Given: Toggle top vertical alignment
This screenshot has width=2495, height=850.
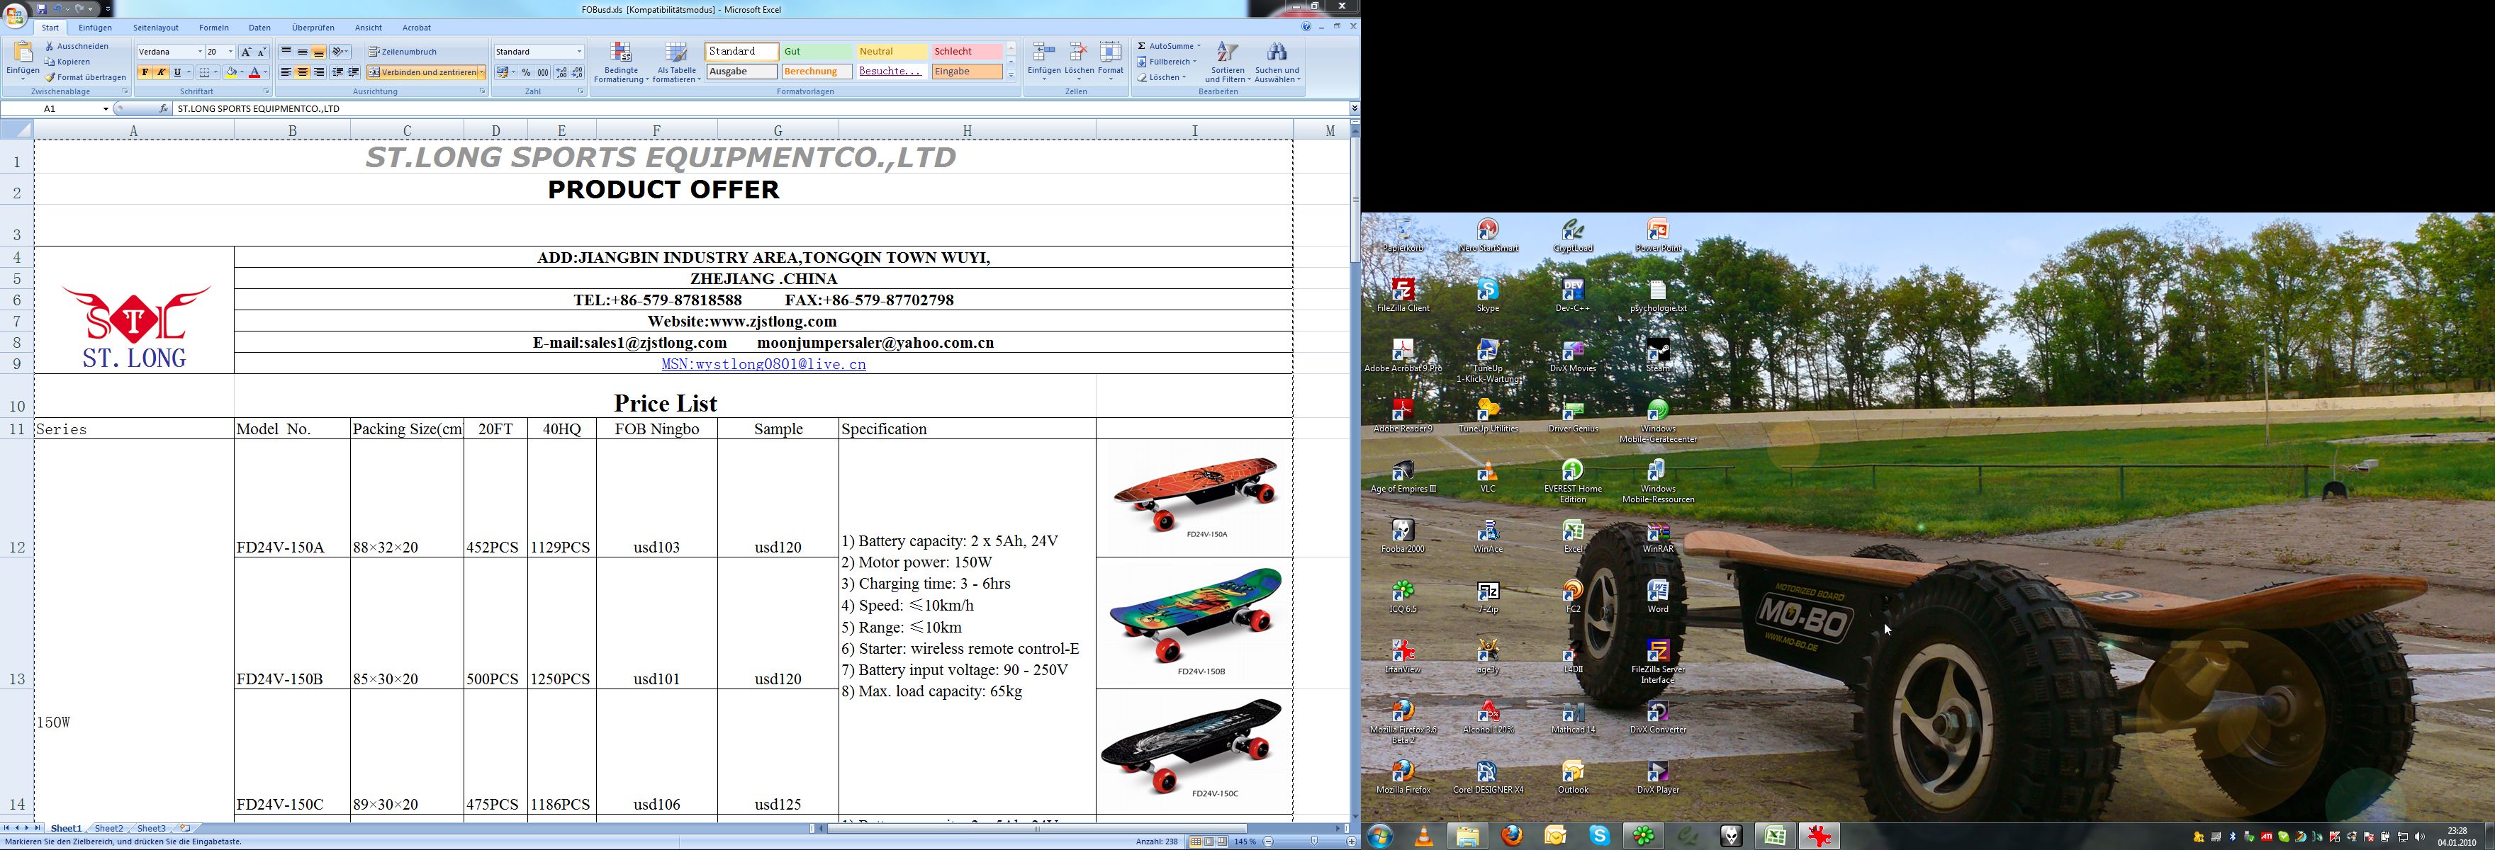Looking at the screenshot, I should point(286,52).
